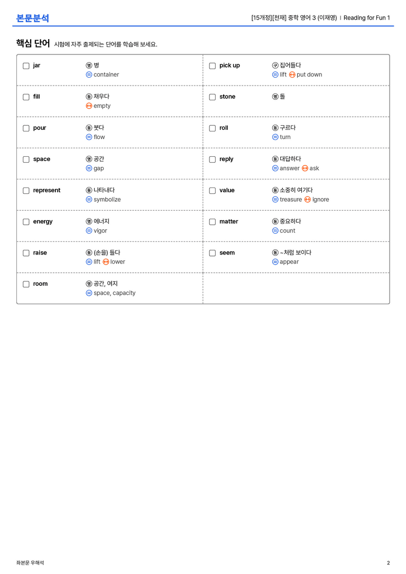Toggle the 'represent' checkbox

(26, 191)
